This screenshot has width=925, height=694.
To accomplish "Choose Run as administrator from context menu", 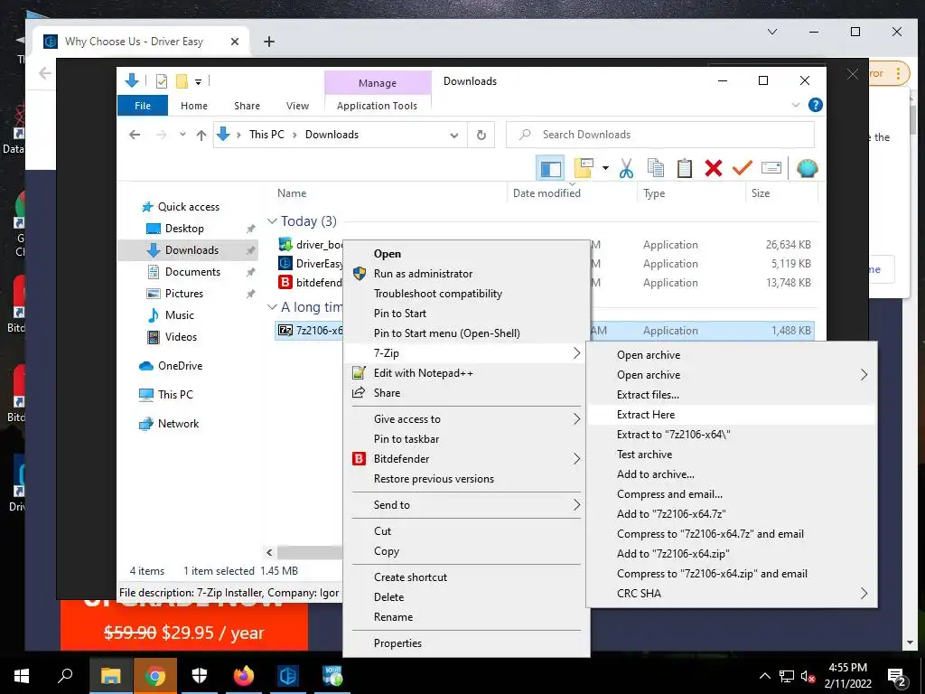I will (423, 274).
